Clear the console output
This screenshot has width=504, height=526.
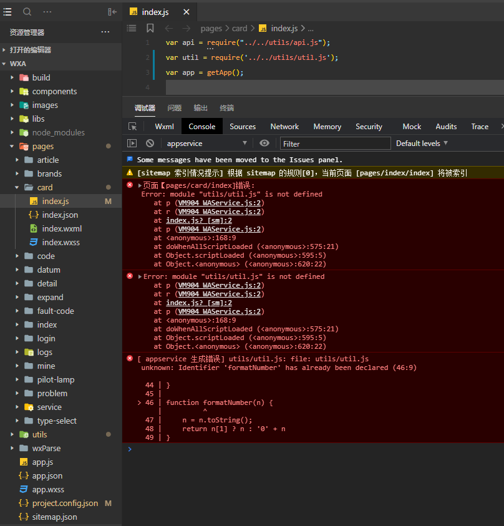(150, 144)
